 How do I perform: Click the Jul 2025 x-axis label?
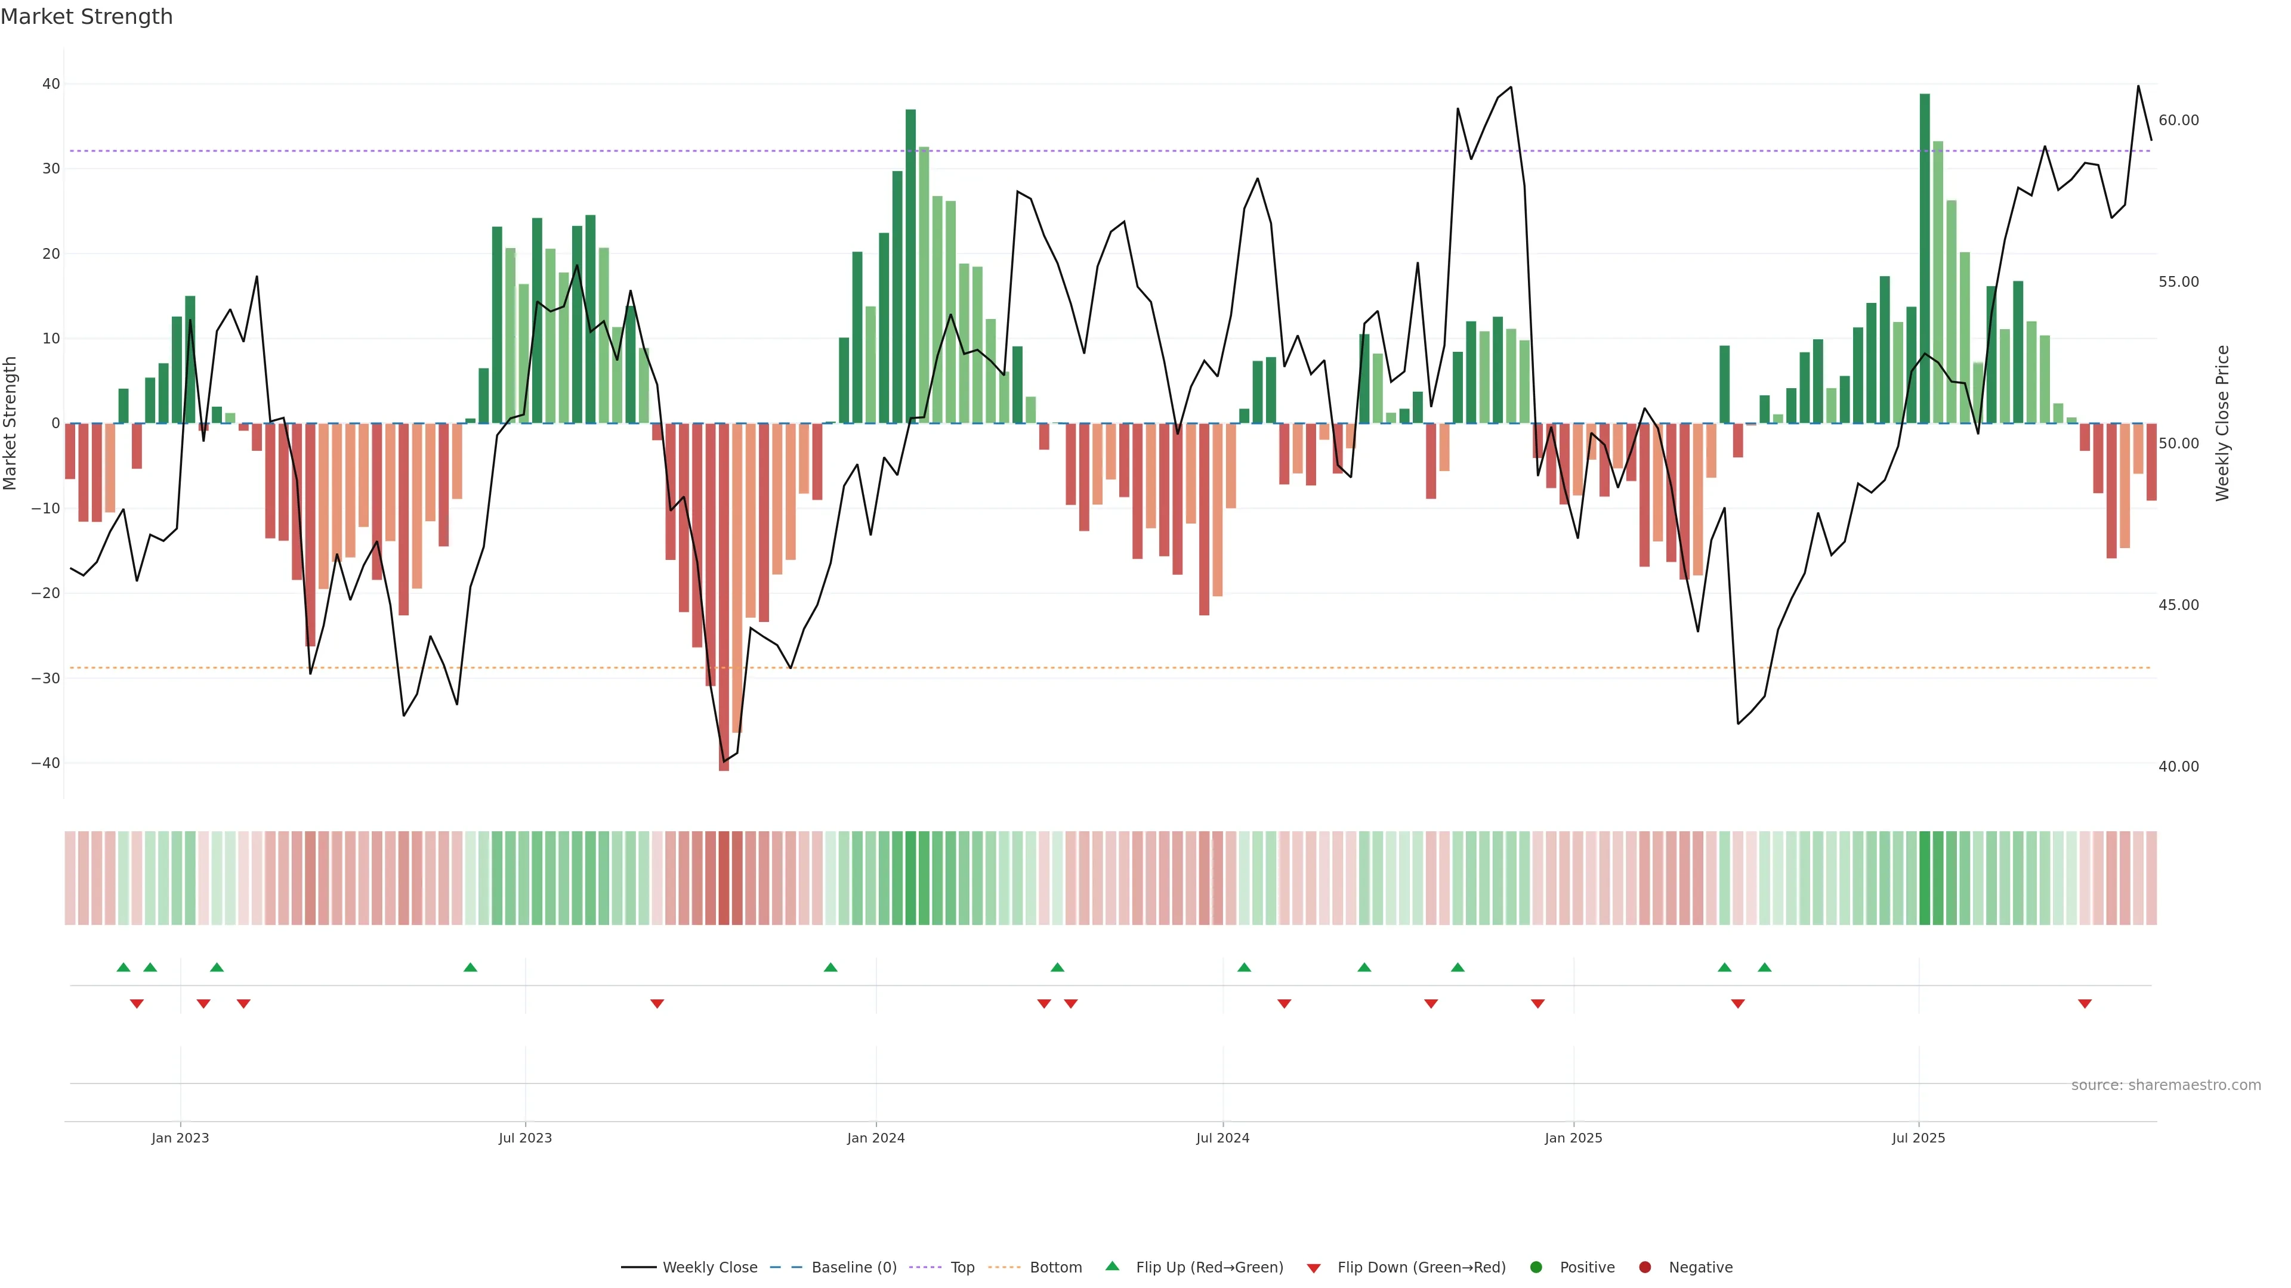(1918, 1138)
